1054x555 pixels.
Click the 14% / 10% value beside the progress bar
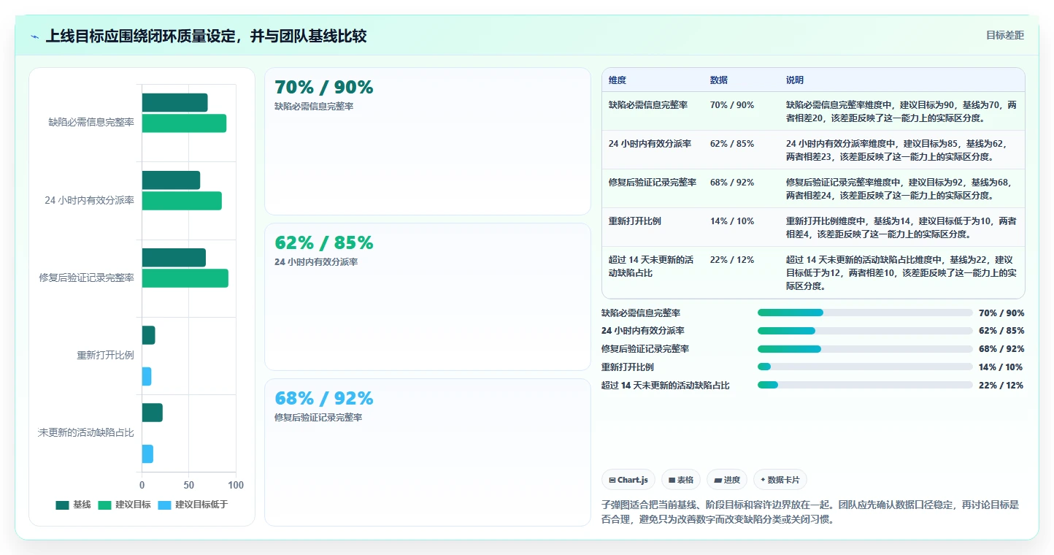[x=1001, y=367]
